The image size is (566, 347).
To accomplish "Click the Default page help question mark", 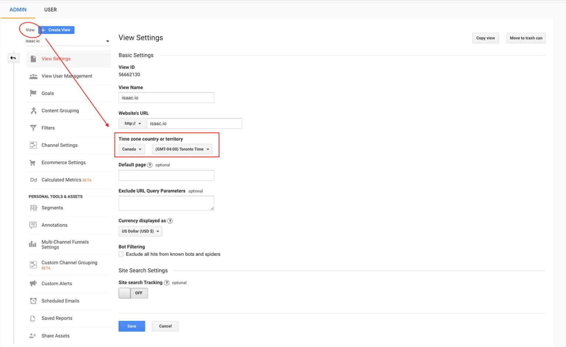I will coord(150,165).
